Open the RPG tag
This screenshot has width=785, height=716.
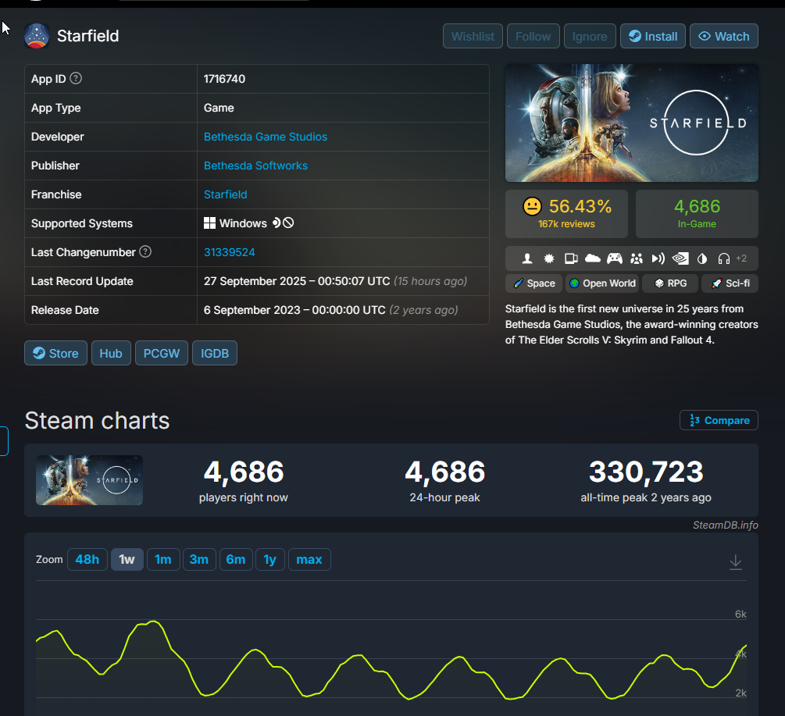670,283
